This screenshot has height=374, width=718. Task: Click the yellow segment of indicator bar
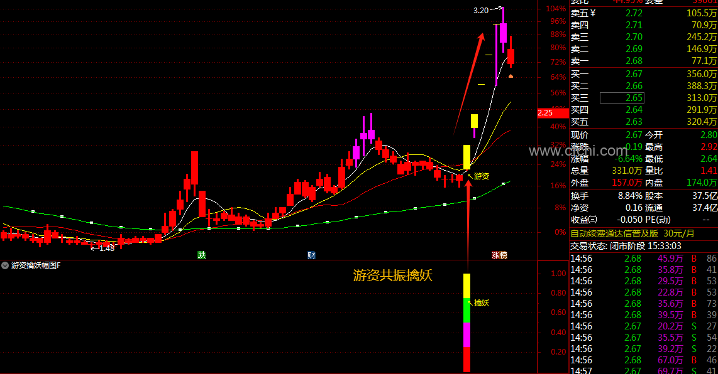pyautogui.click(x=467, y=286)
